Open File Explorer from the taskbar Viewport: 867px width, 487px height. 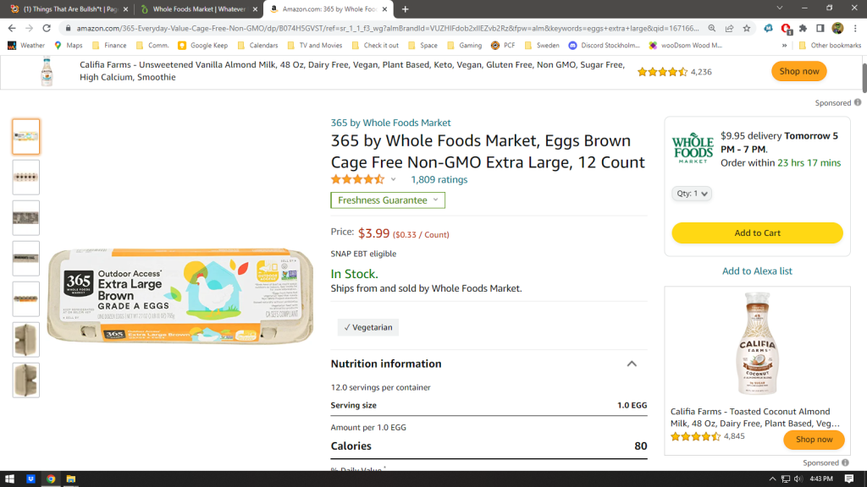tap(71, 479)
